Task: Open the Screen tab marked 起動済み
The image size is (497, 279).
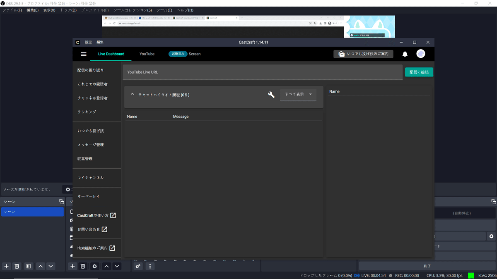Action: (x=185, y=54)
